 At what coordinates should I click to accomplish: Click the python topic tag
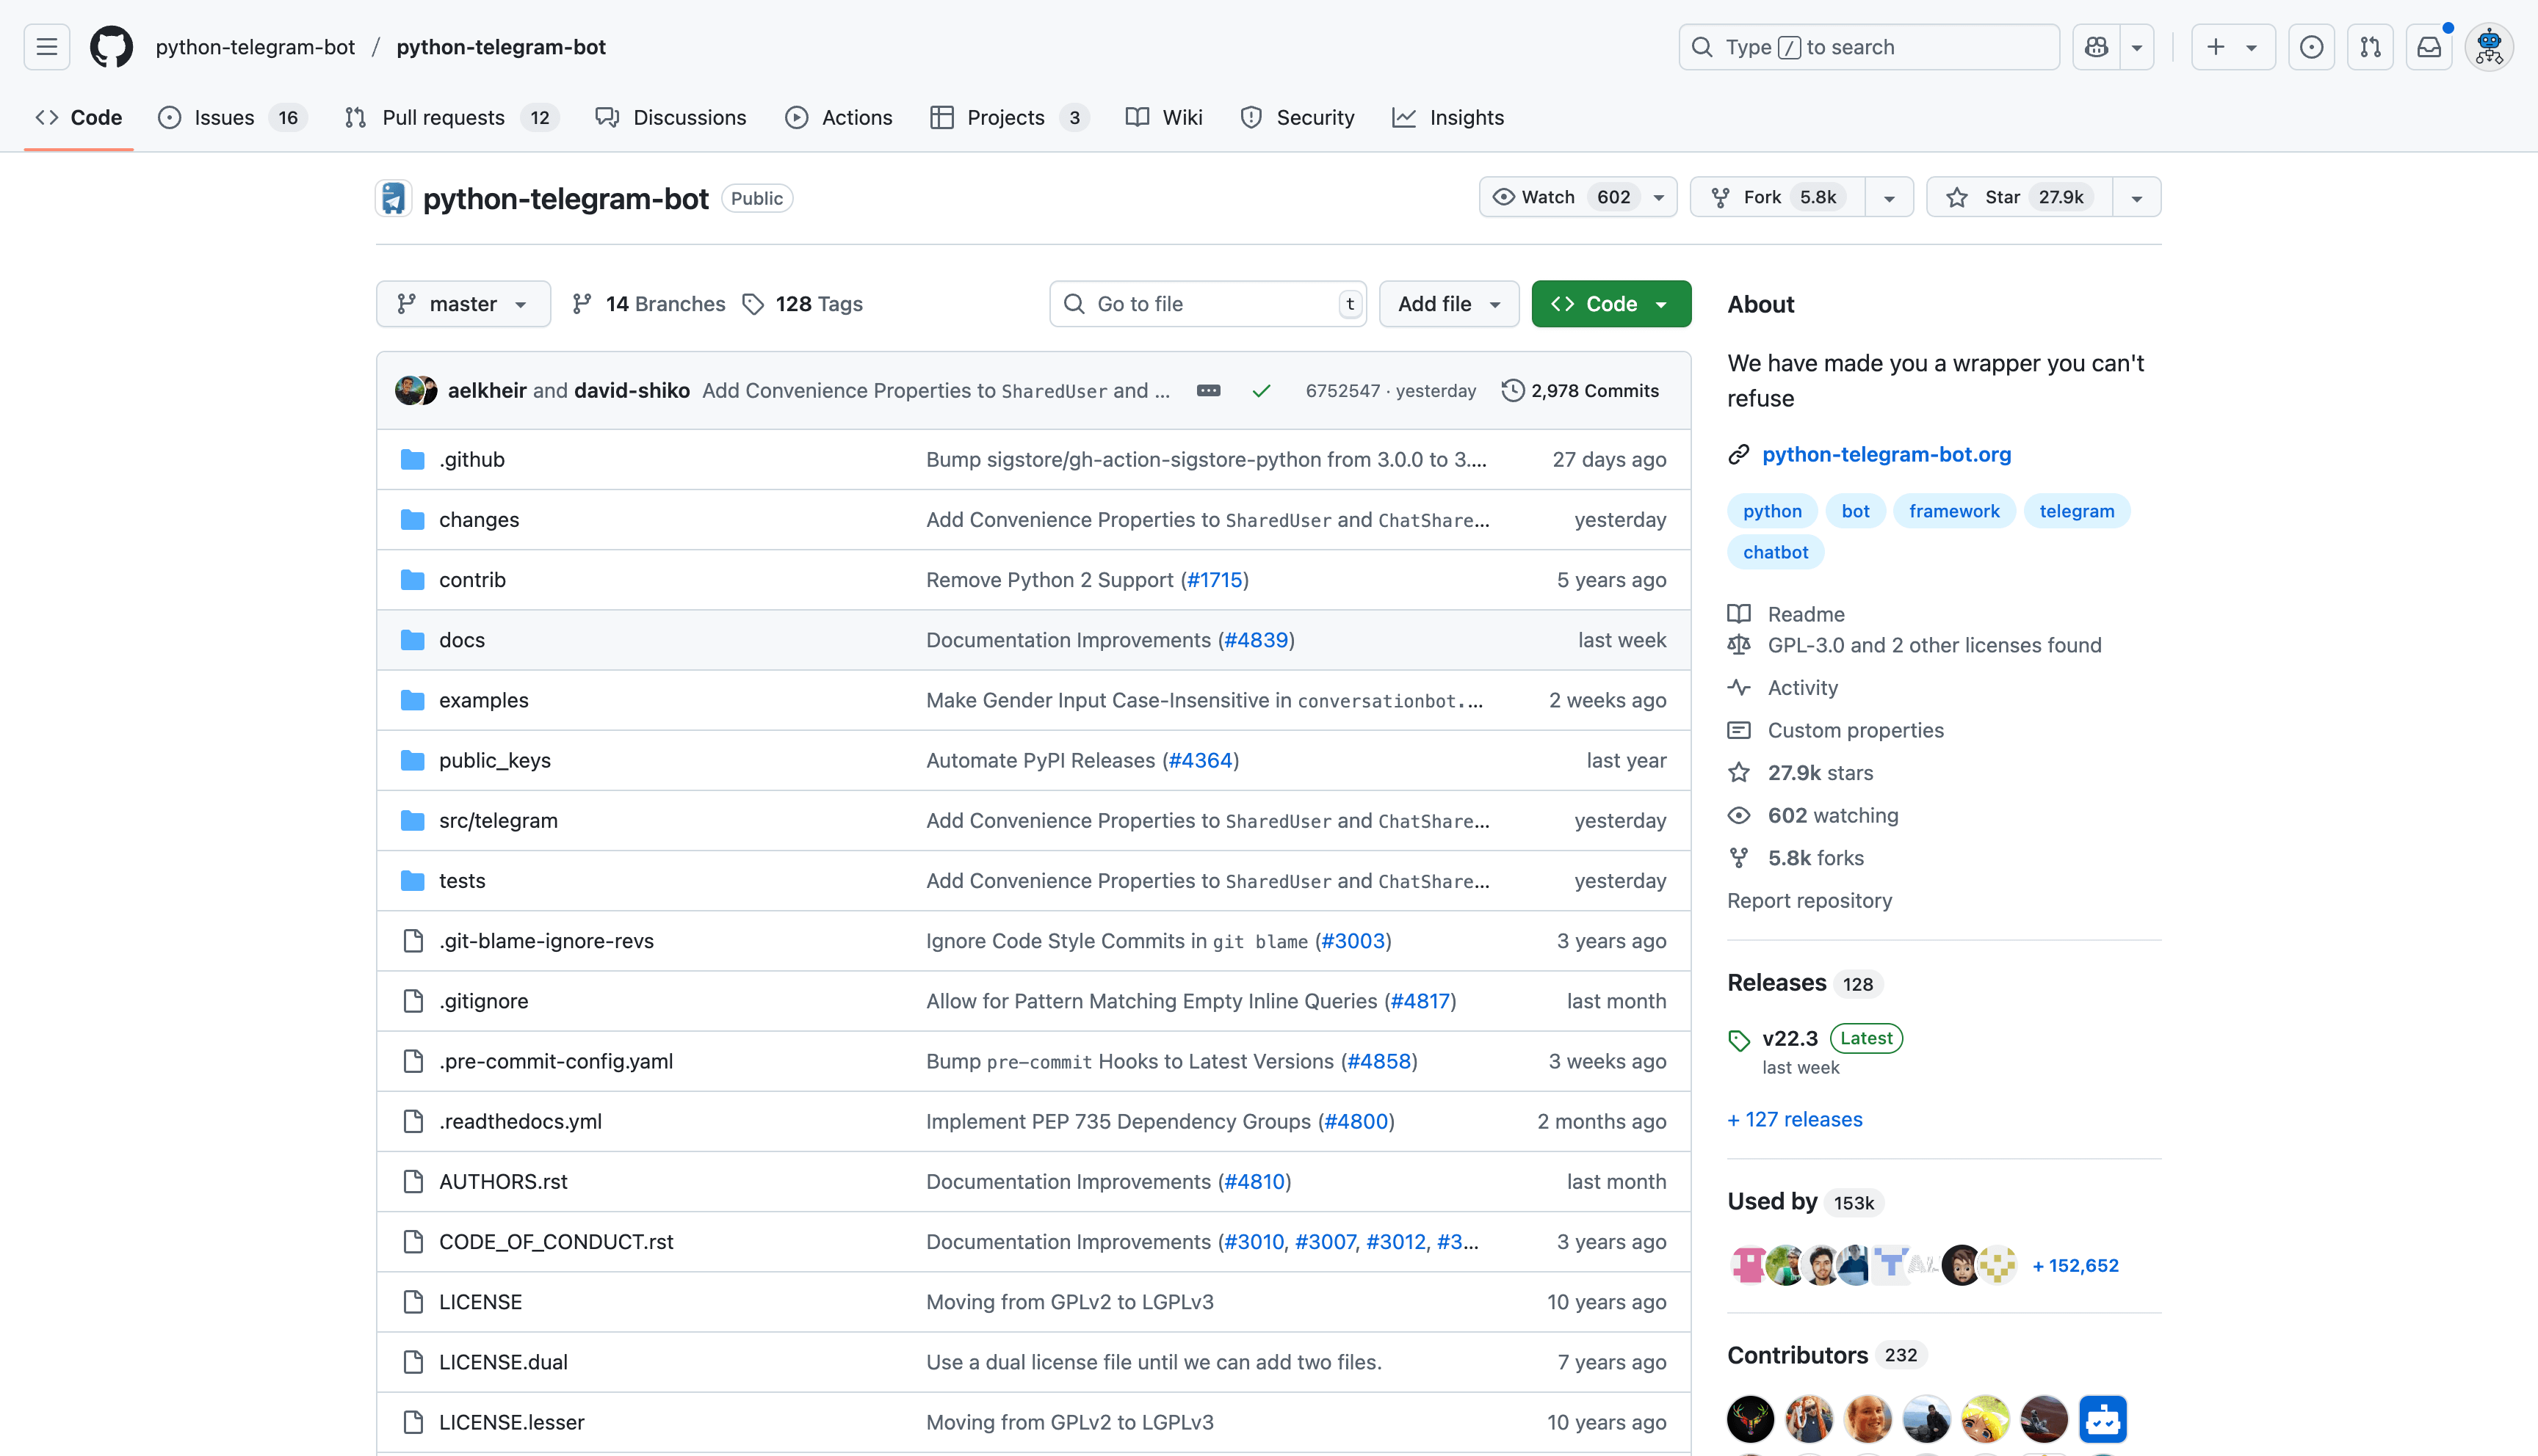pos(1772,511)
